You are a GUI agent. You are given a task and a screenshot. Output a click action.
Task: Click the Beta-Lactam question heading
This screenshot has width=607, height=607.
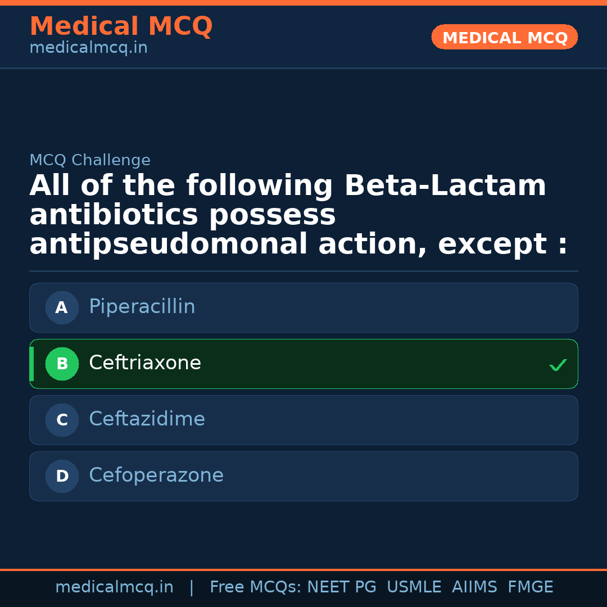[298, 215]
